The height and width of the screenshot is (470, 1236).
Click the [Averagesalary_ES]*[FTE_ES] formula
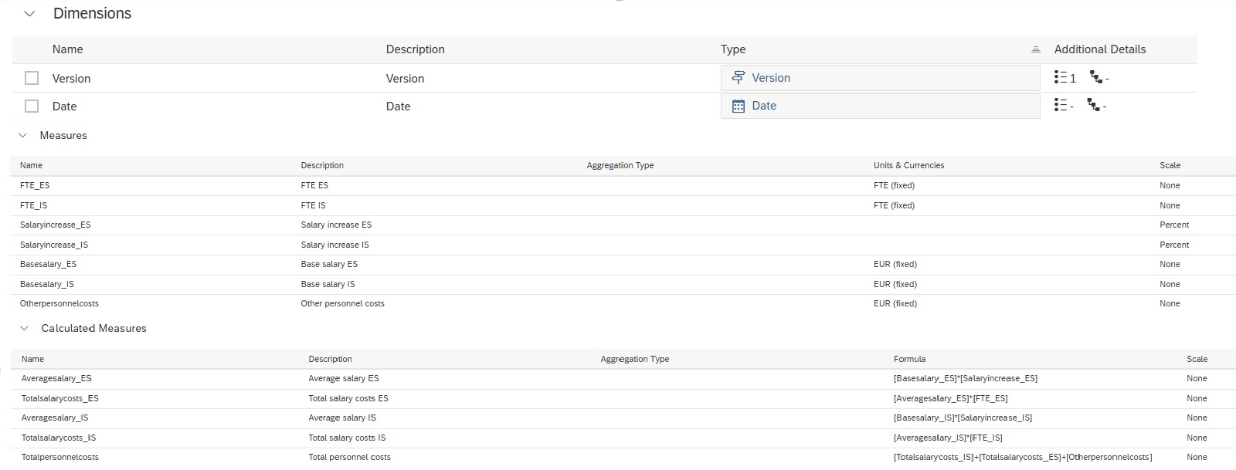pyautogui.click(x=950, y=398)
